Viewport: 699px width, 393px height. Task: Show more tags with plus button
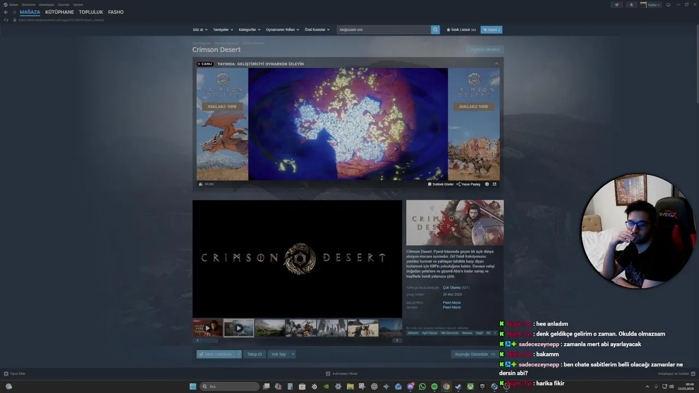tap(495, 332)
